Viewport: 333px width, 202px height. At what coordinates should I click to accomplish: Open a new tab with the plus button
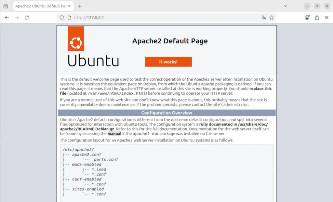pyautogui.click(x=80, y=6)
